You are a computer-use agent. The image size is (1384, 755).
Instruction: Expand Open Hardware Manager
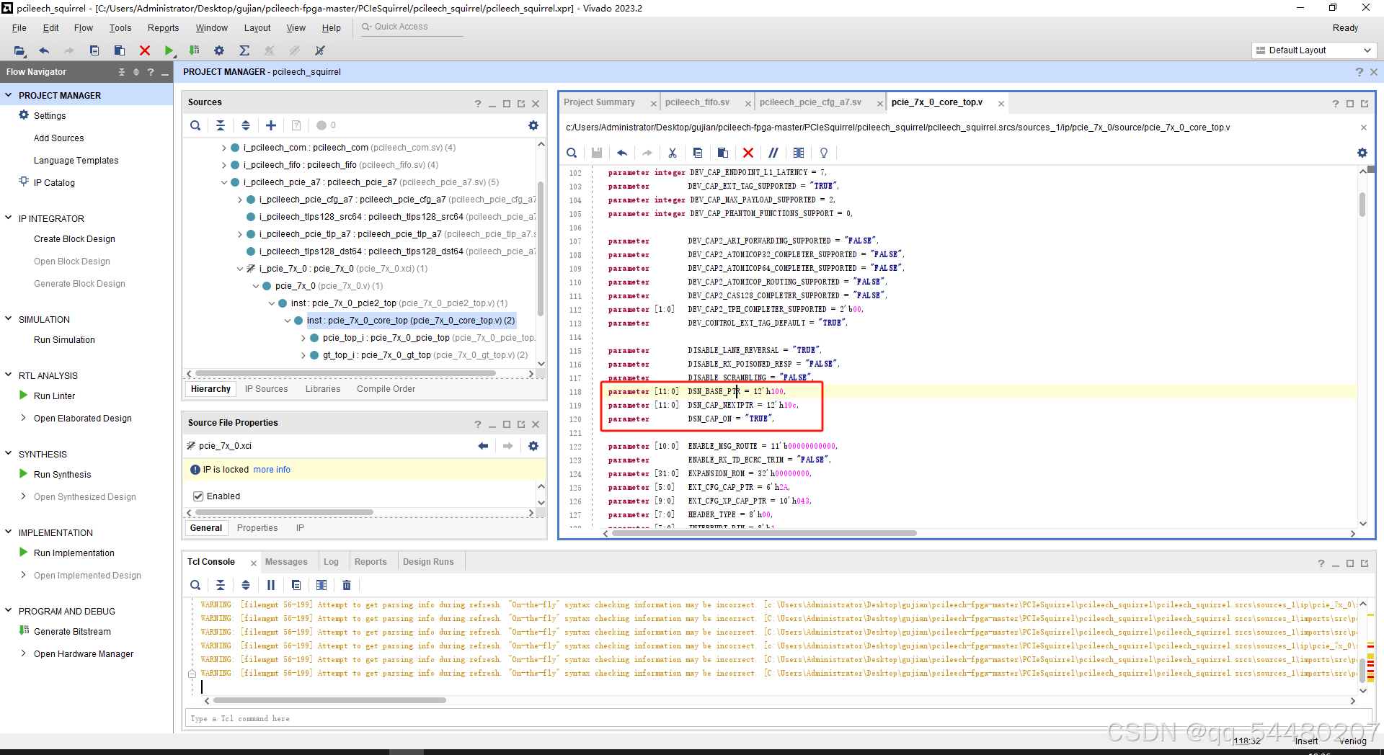coord(23,653)
